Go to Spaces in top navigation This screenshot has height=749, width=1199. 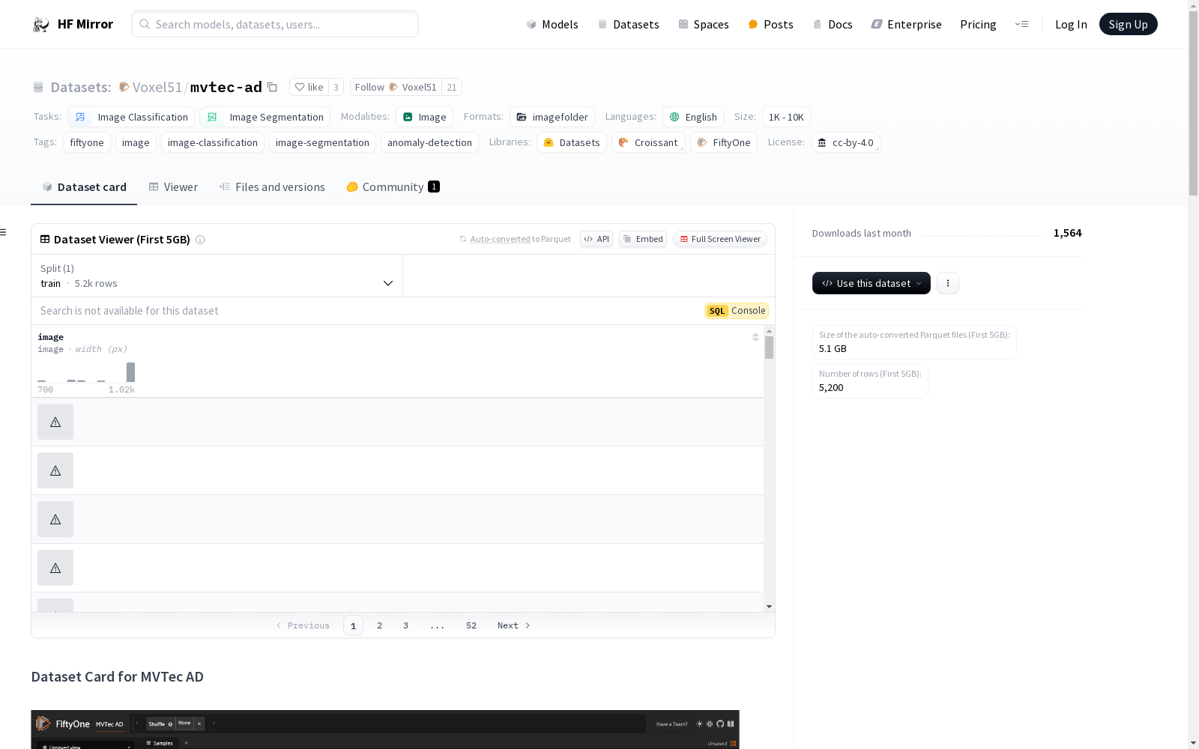(703, 25)
